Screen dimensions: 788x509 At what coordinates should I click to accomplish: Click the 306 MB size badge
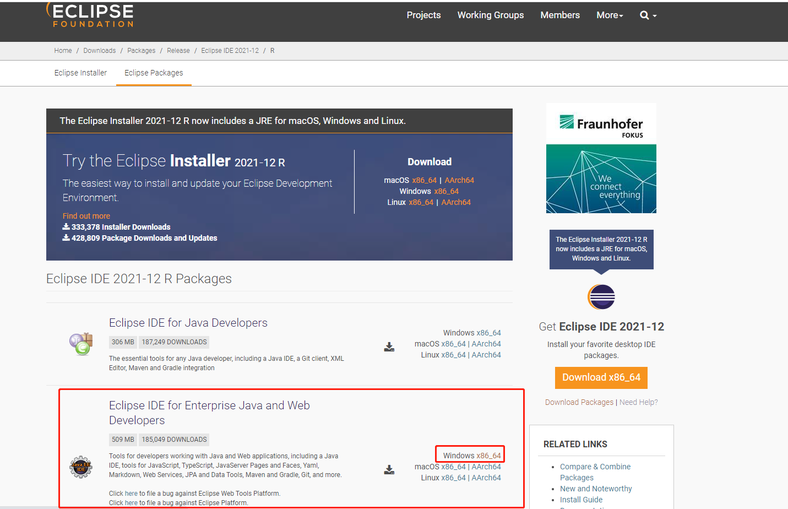point(123,342)
